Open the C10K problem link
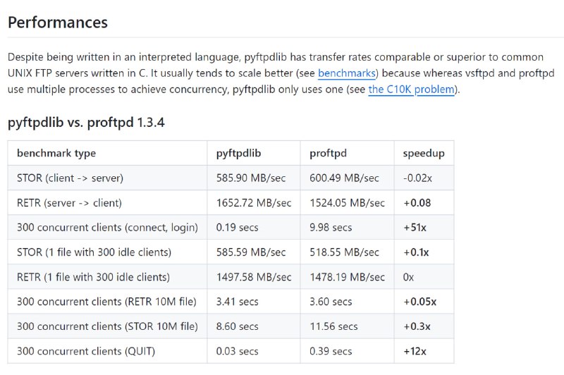564x375 pixels. pos(412,89)
